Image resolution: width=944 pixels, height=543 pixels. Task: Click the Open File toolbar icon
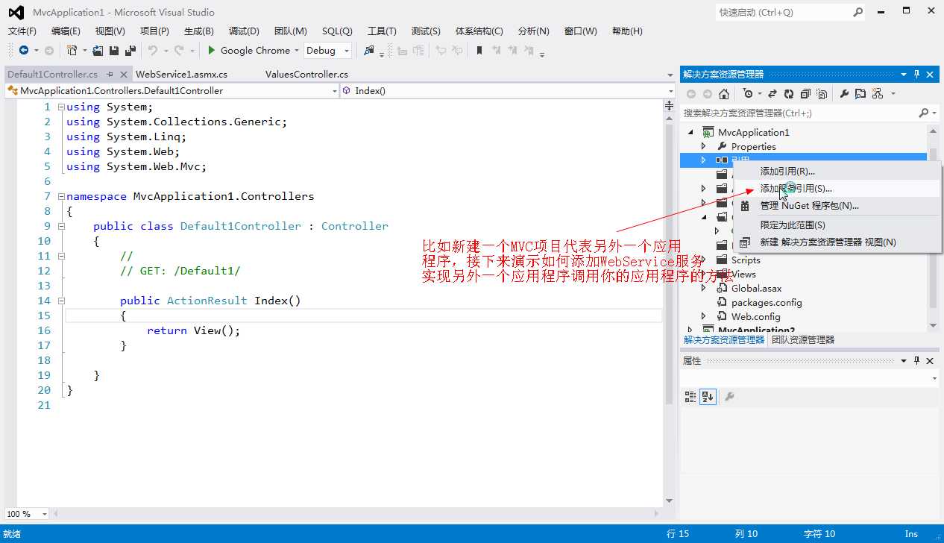click(x=98, y=51)
